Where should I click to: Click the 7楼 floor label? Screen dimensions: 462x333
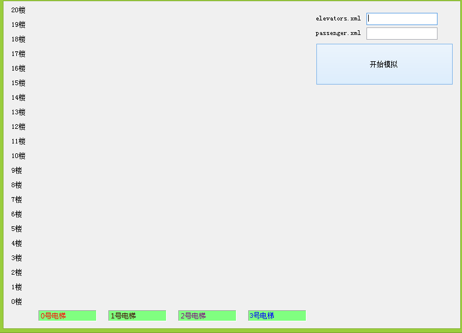(x=16, y=199)
